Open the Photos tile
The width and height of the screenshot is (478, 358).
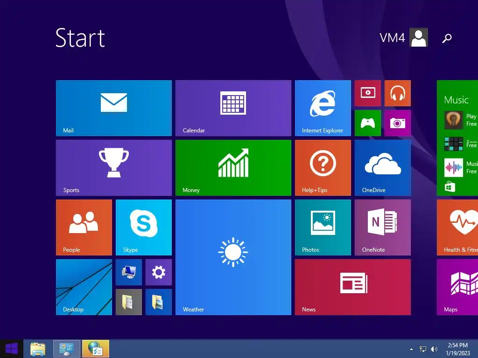click(323, 227)
